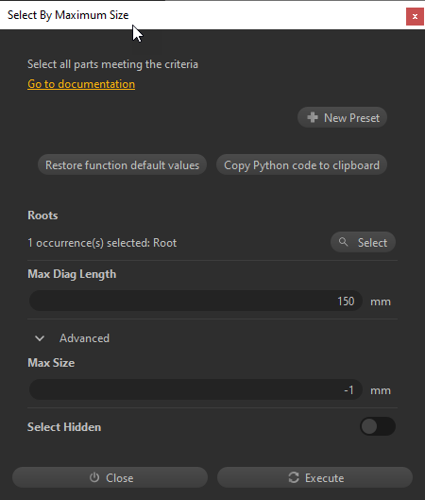
Task: Copy Python code to clipboard
Action: click(301, 165)
